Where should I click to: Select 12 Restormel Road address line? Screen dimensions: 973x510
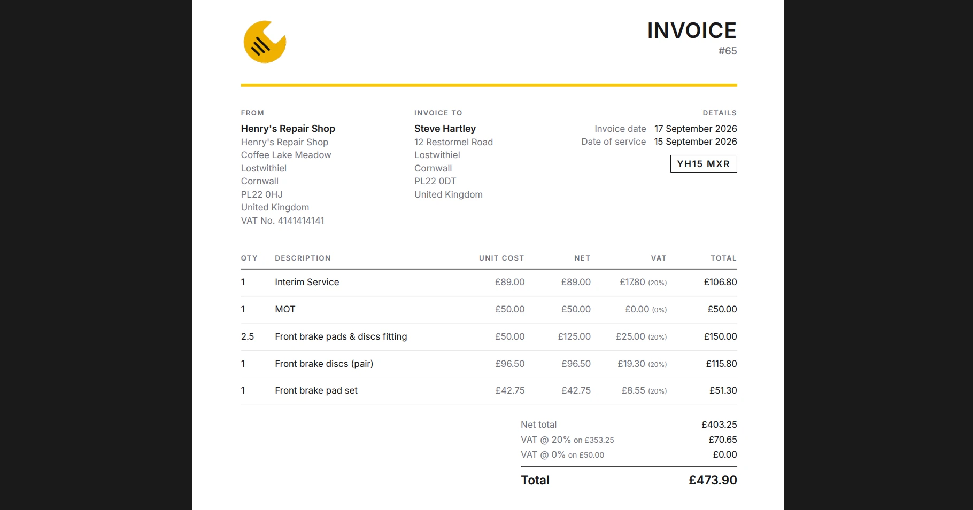453,142
